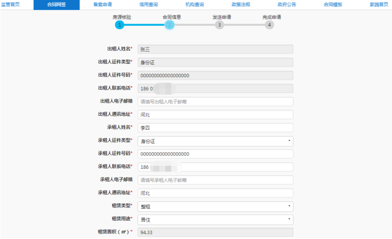
Task: Open 机构查询 navigation item
Action: pos(194,4)
